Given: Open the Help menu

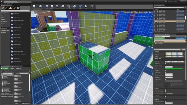Looking at the screenshot, I should pos(12,4).
